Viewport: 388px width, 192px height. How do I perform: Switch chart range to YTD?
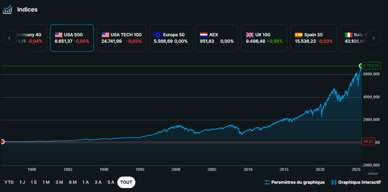click(x=9, y=182)
